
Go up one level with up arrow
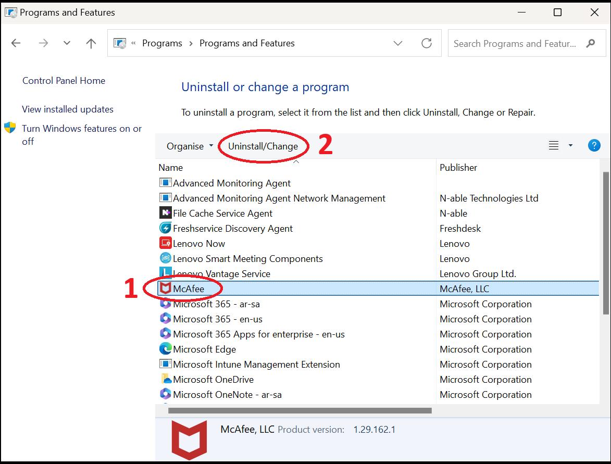[91, 43]
